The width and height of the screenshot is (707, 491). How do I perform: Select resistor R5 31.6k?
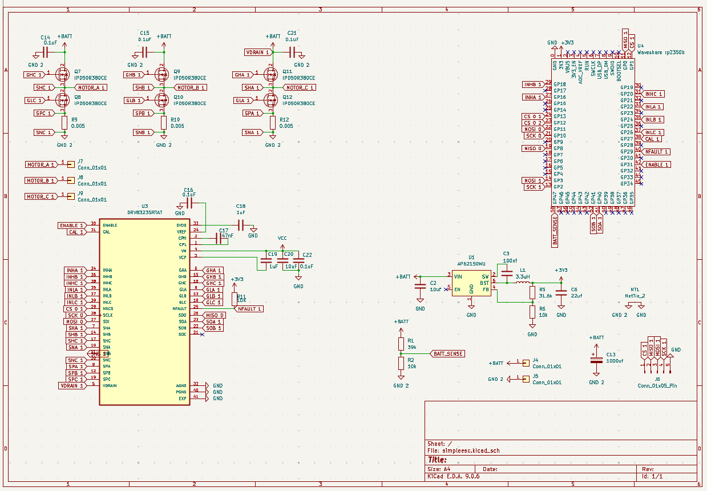click(x=532, y=292)
